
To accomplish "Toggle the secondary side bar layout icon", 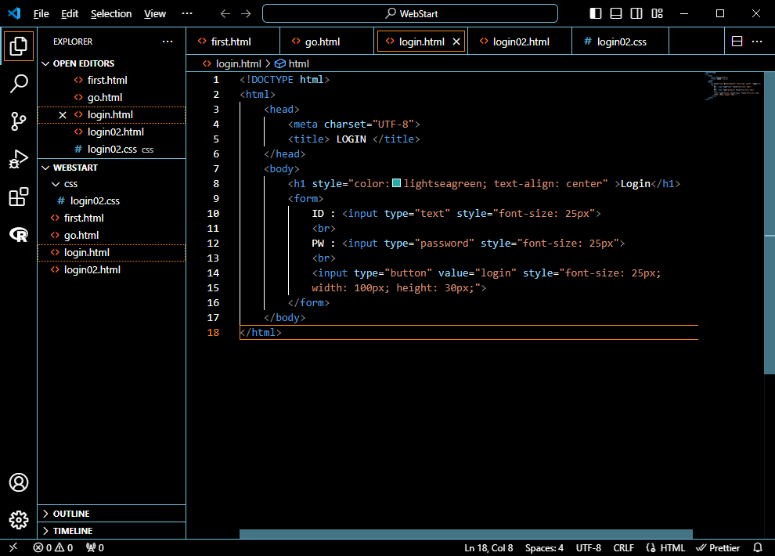I will click(636, 13).
